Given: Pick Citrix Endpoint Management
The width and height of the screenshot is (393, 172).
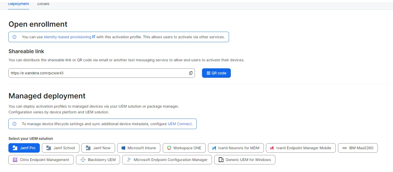Looking at the screenshot, I should 41,160.
